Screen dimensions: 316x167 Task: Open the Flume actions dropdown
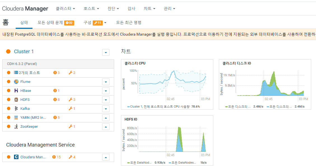point(106,82)
